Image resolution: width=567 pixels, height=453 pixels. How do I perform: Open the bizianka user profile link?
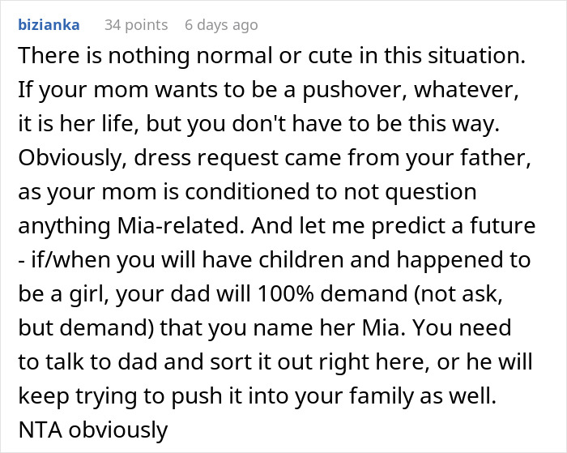click(48, 24)
